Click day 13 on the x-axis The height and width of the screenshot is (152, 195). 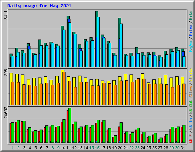(x=80, y=148)
